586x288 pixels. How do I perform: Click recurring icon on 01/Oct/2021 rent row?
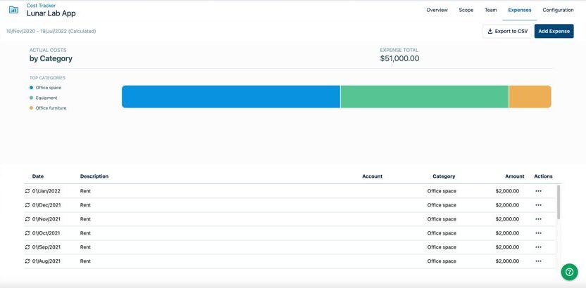(x=27, y=233)
